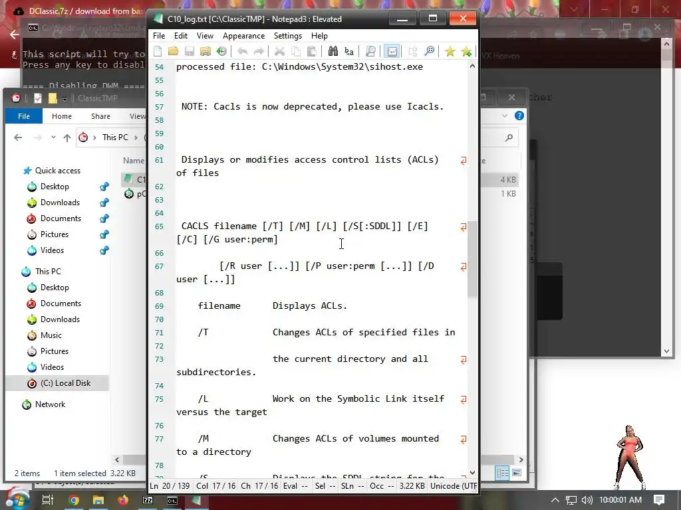Open the Settings menu

(x=288, y=36)
